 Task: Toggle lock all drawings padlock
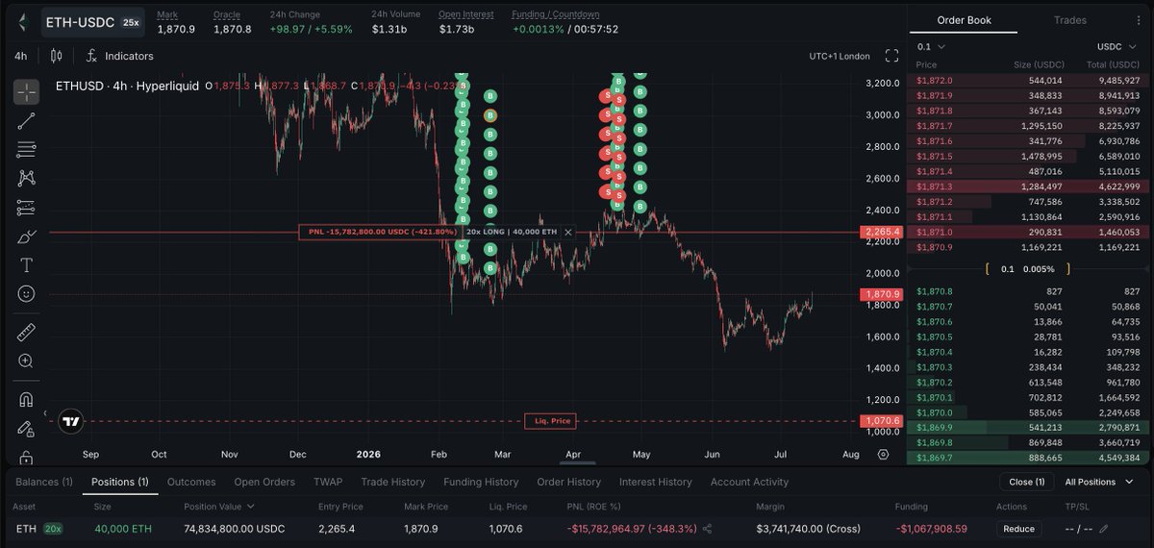click(x=26, y=457)
